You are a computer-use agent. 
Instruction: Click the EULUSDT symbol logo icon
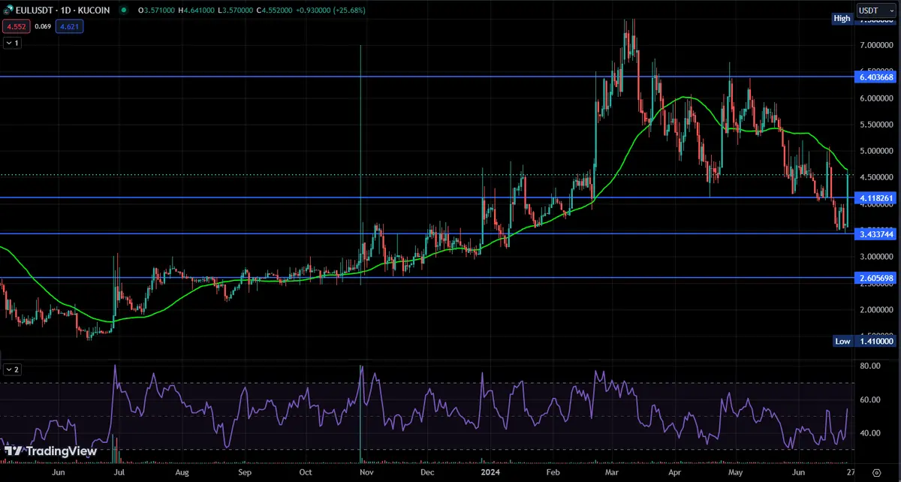point(8,12)
